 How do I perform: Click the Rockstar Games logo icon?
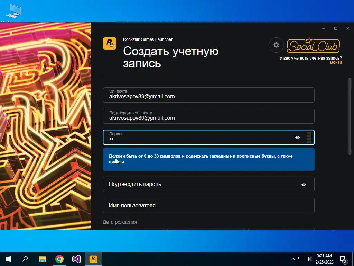110,43
